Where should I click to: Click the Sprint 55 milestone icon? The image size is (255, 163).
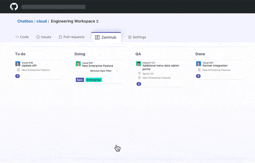139,74
